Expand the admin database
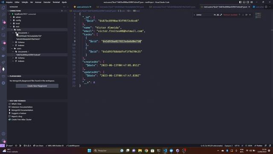Screen dimensions: 273x154 pos(11,17)
